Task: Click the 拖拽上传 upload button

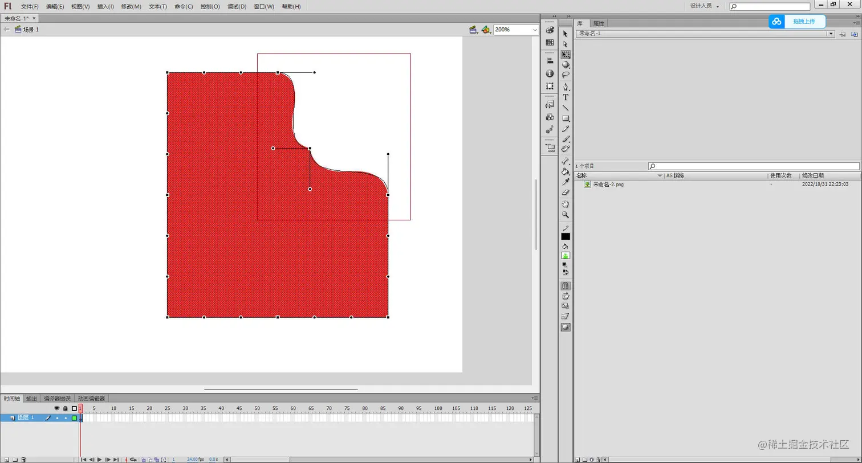Action: (x=804, y=21)
